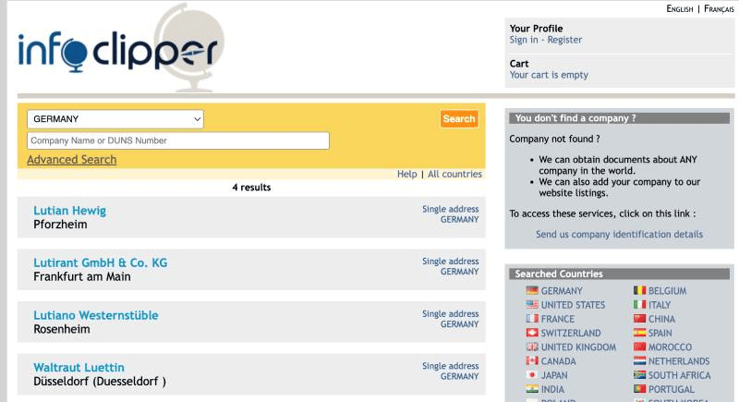Click Single address in Waltraut Luettin row
The image size is (739, 402).
pos(450,366)
